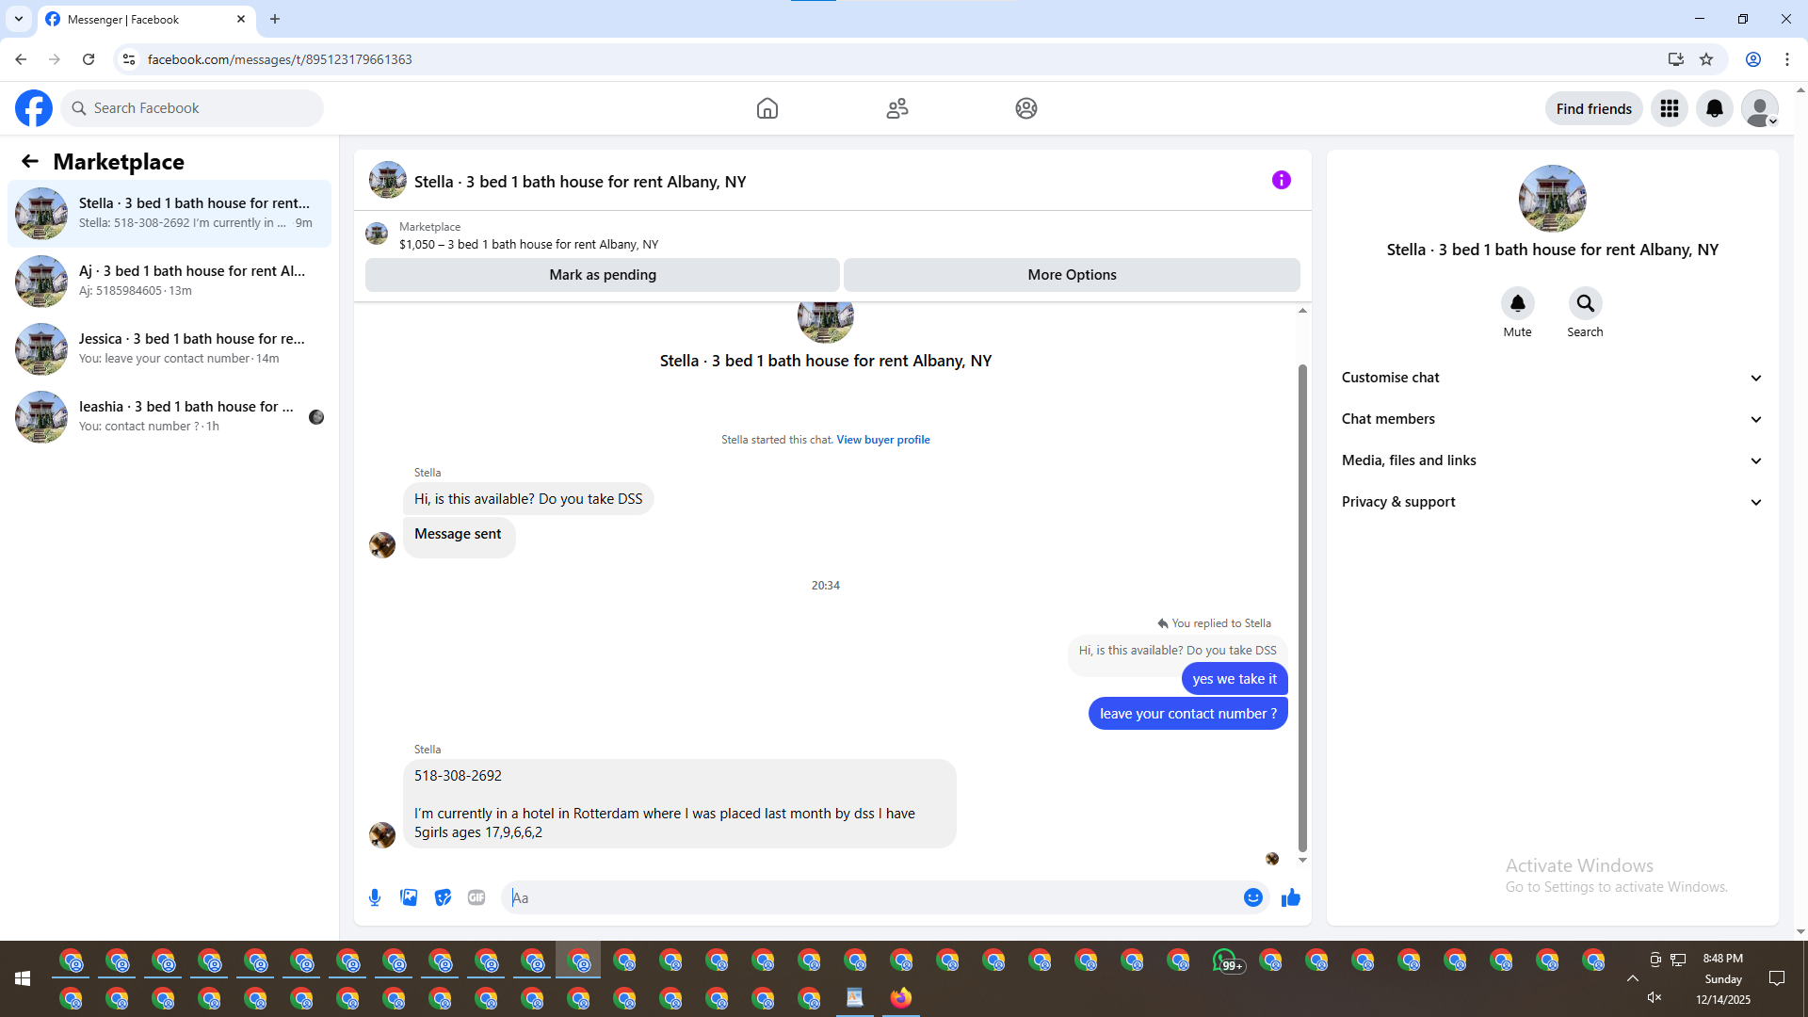The height and width of the screenshot is (1017, 1808).
Task: Attach a photo using the image icon
Action: (x=409, y=897)
